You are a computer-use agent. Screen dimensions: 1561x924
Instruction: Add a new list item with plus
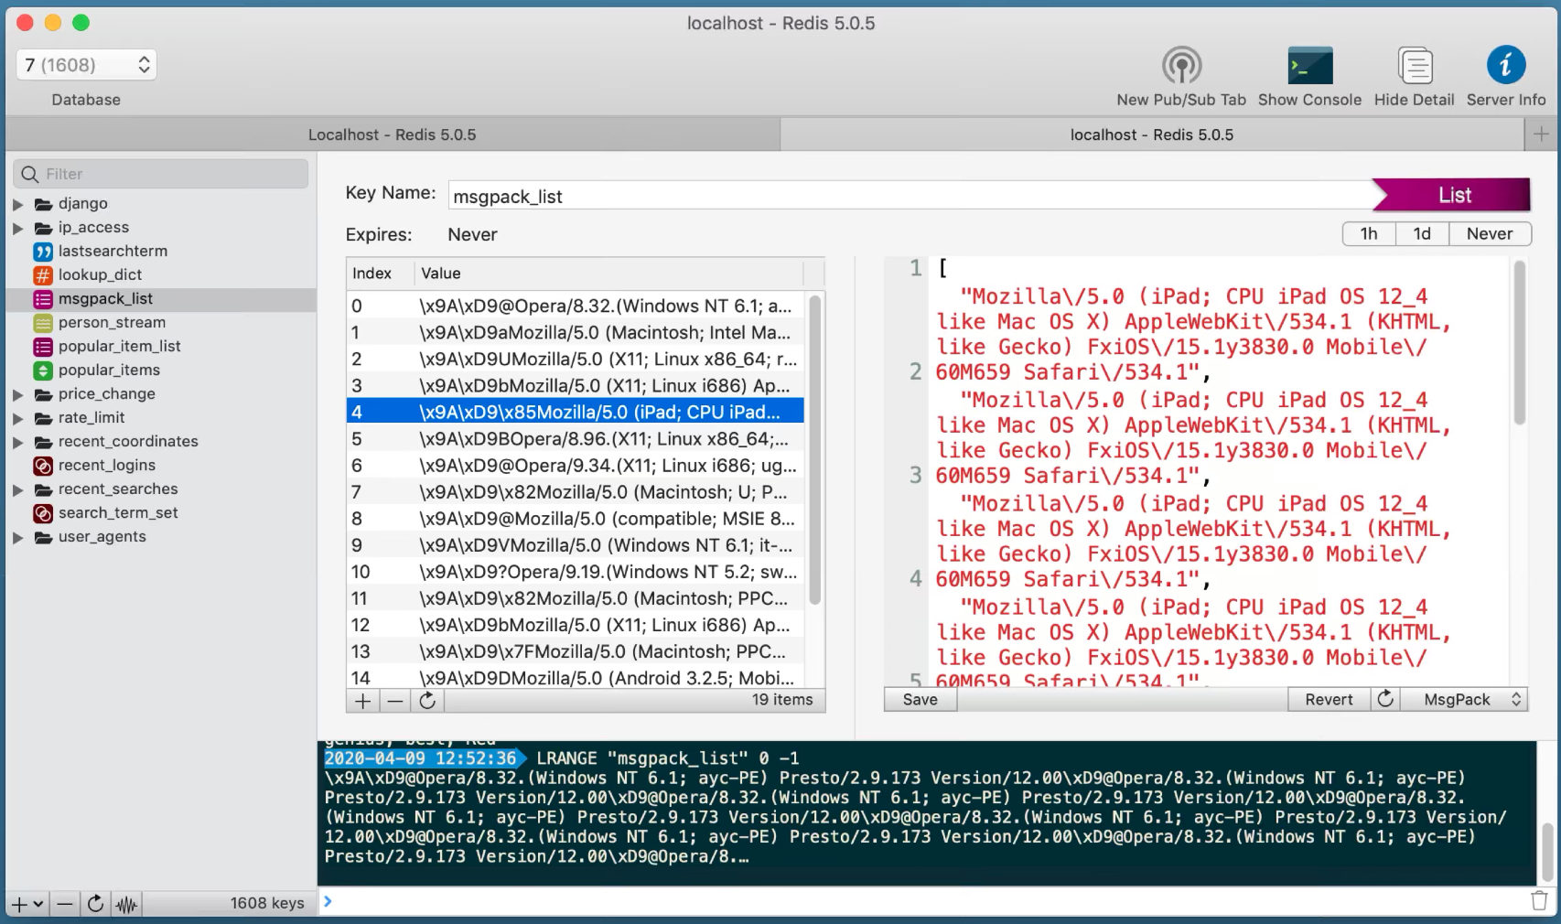tap(363, 700)
